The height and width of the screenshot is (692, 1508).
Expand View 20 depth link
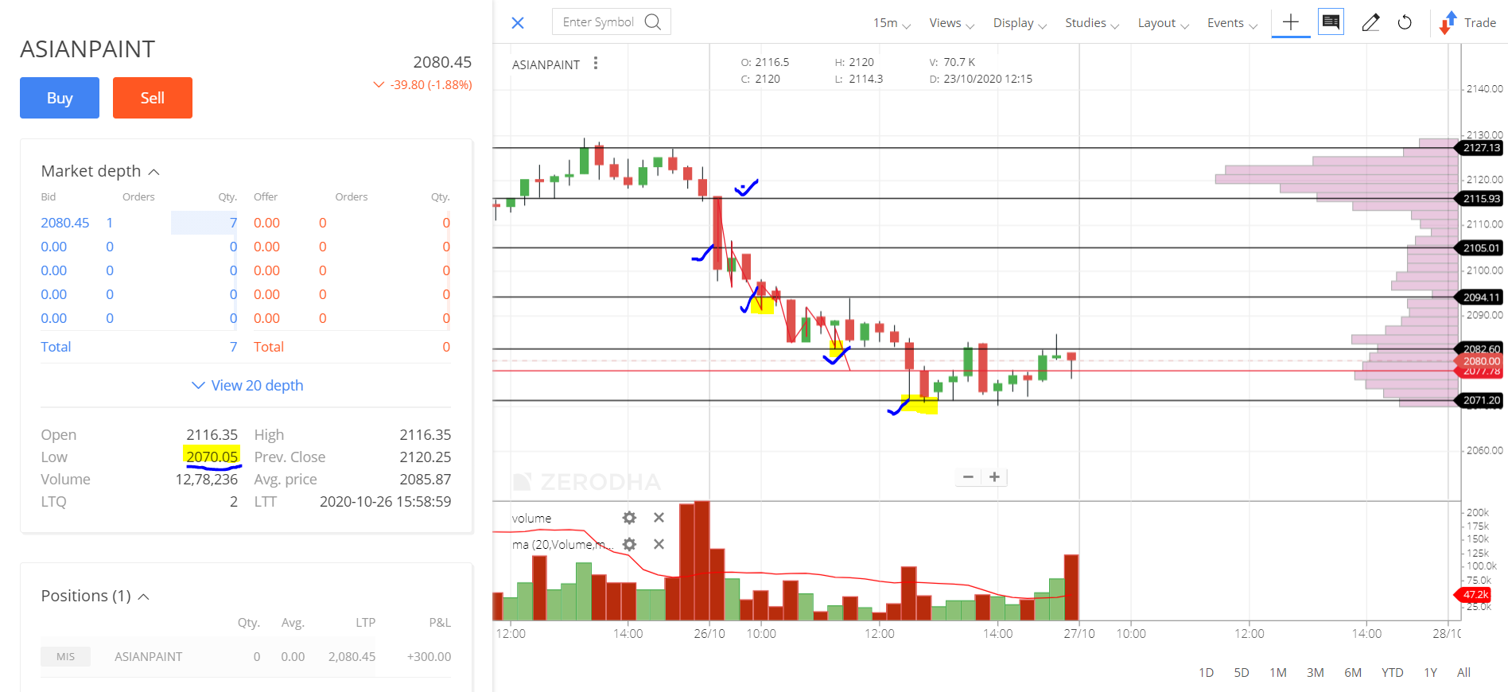247,386
